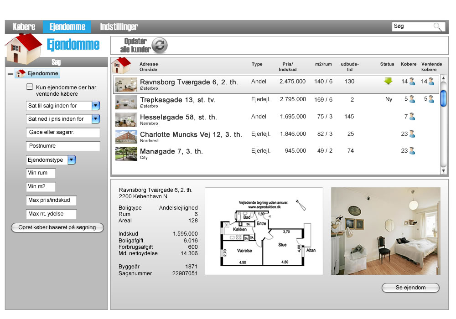Click the buyers person icon for Manøgade 7
This screenshot has width=456, height=319.
412,151
